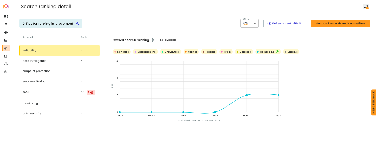Screen dimensions: 376x145
Task: Select the endpoint protection keyword
Action: [60, 71]
